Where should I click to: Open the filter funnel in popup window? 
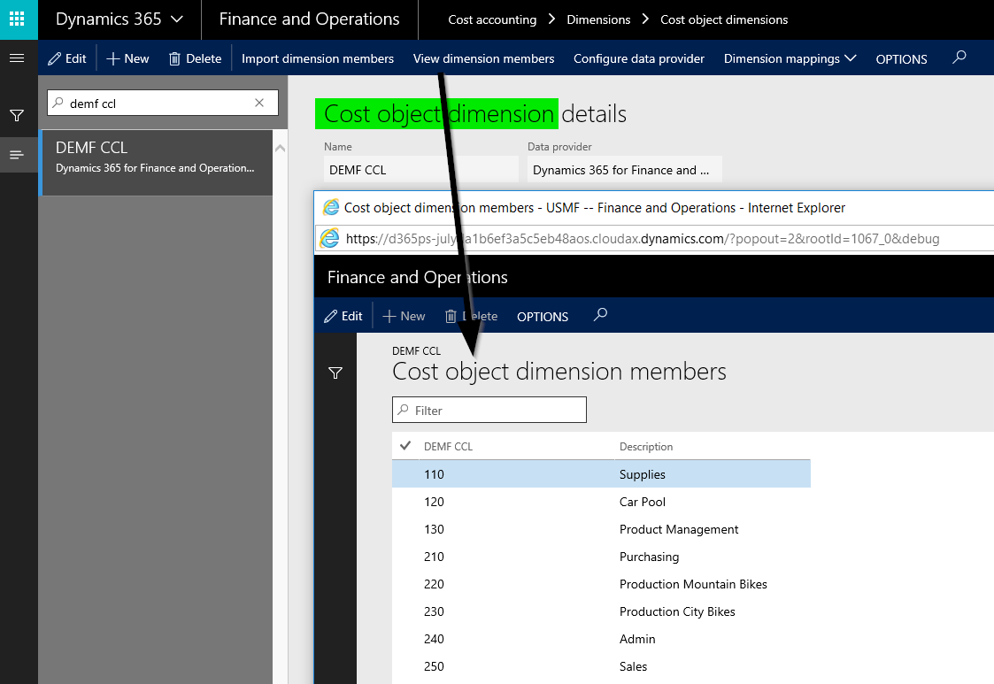[335, 373]
